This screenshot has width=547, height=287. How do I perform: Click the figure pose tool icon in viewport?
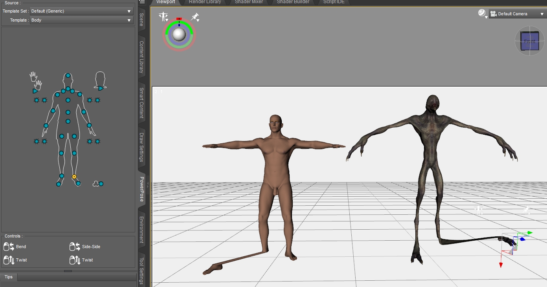[x=163, y=16]
